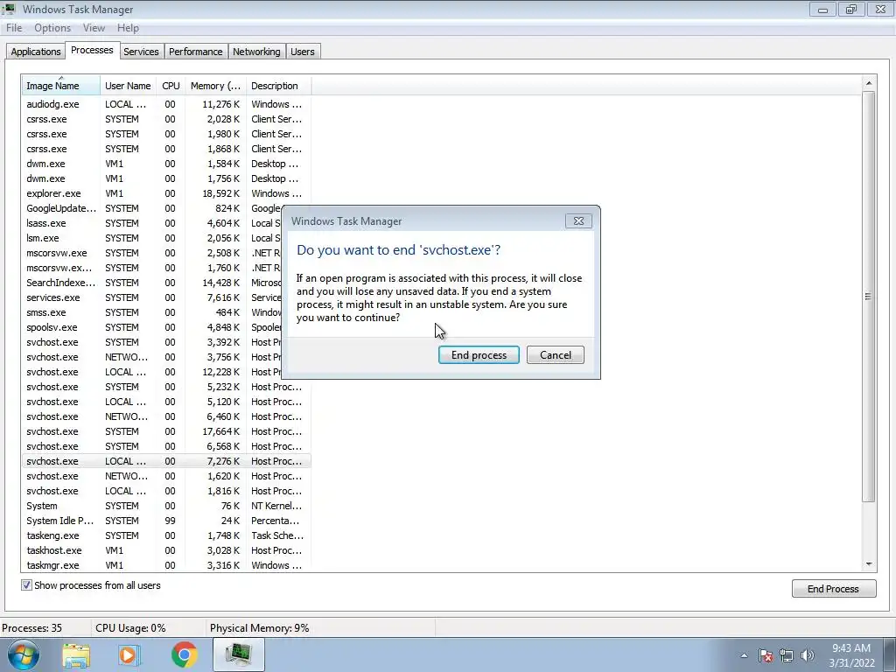Select dwm.exe using 1,584 K memory
Viewport: 896px width, 672px height.
(x=166, y=164)
